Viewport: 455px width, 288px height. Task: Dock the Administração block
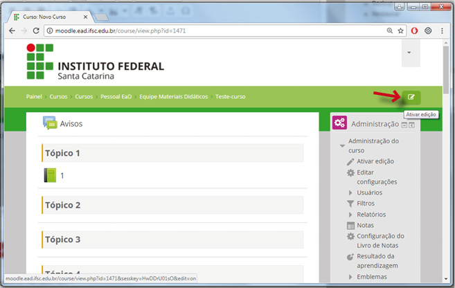click(411, 125)
